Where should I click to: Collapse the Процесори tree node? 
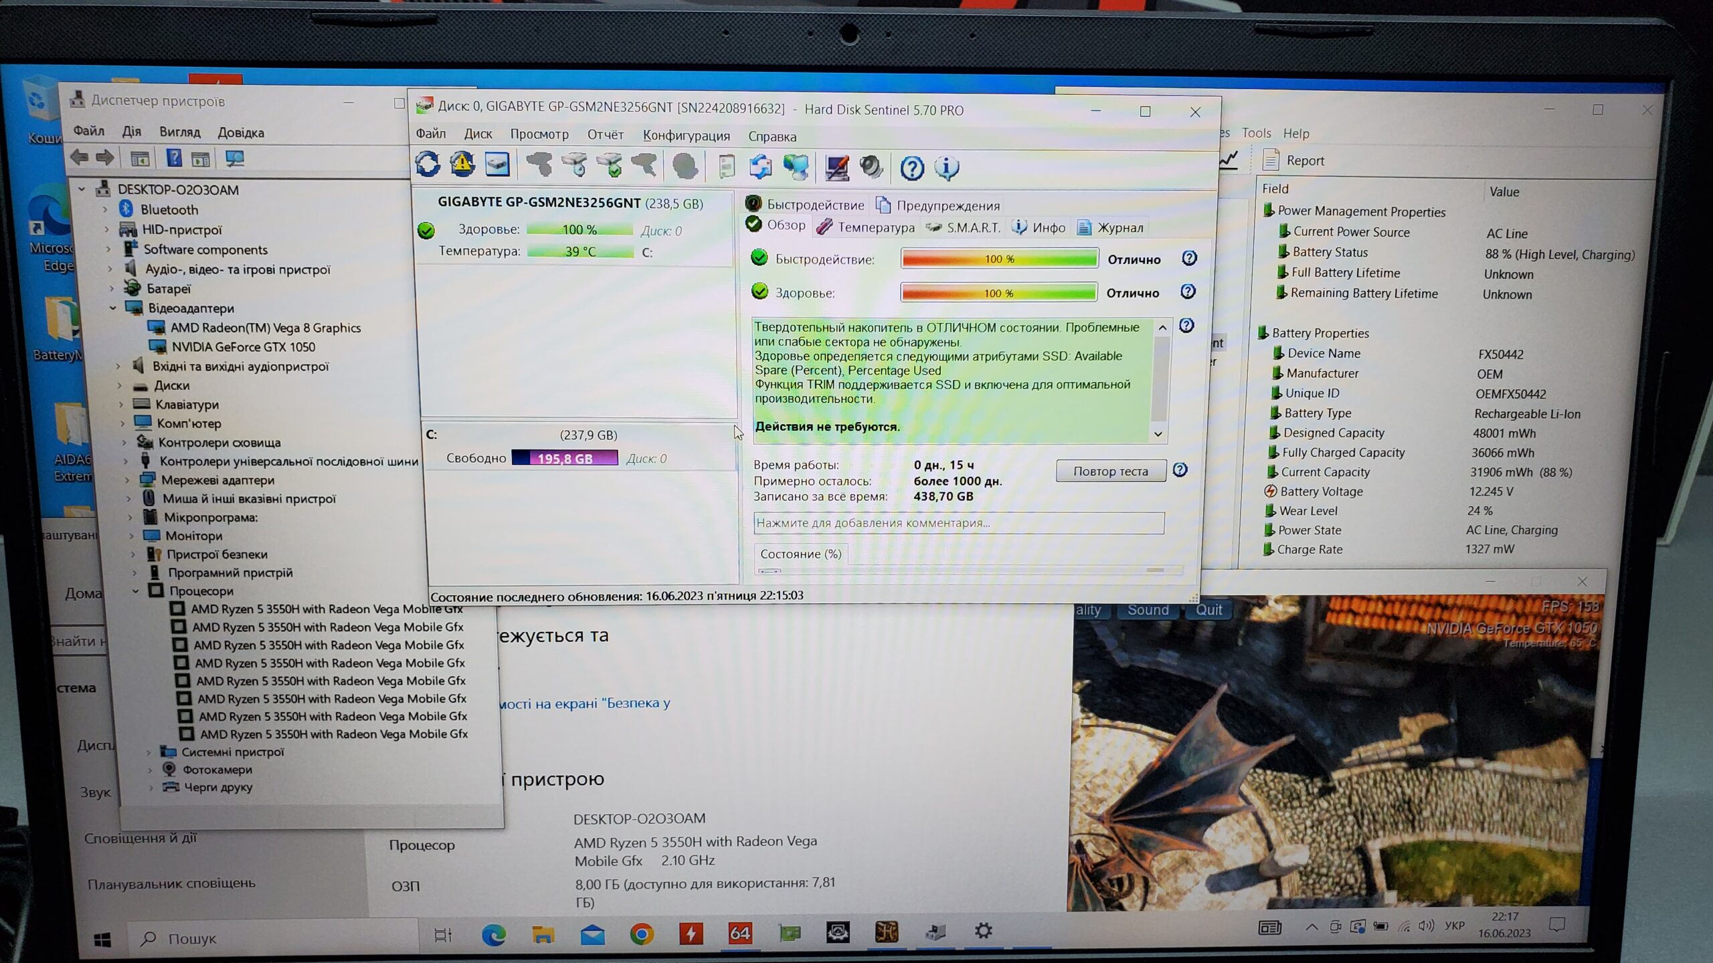point(136,591)
